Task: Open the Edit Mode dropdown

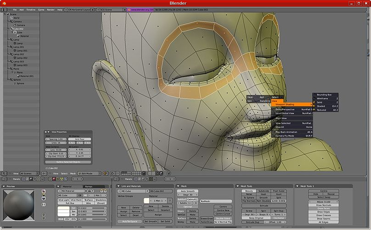Action: click(x=89, y=173)
